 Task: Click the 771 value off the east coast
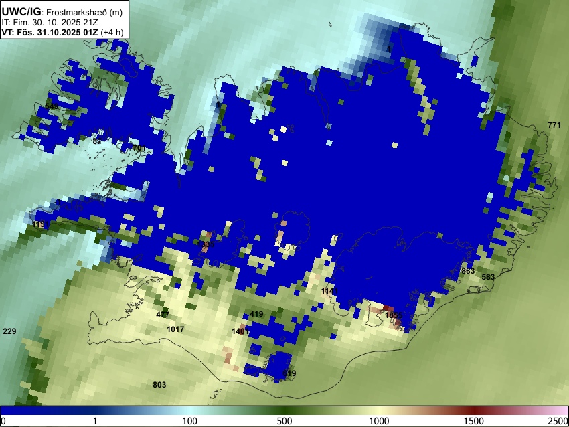click(x=554, y=124)
